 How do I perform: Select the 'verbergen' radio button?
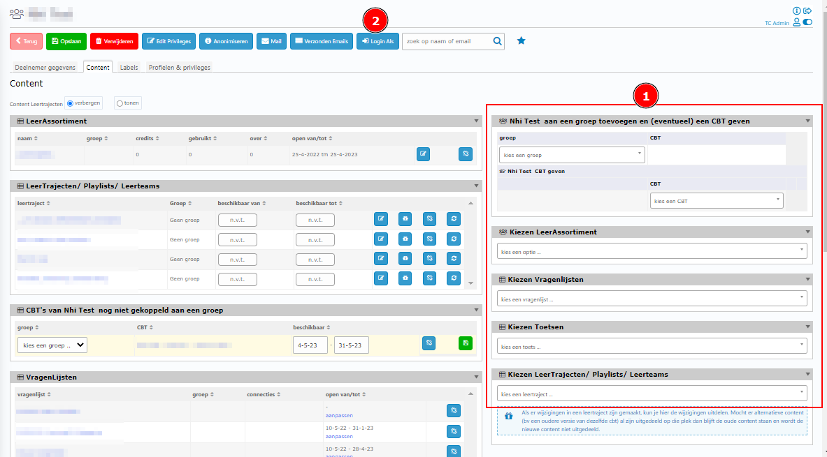click(70, 103)
